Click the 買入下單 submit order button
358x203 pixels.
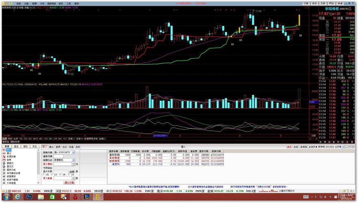coord(69,182)
